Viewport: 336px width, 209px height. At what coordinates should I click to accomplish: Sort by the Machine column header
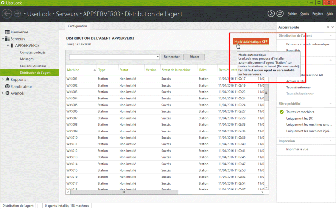coord(73,70)
